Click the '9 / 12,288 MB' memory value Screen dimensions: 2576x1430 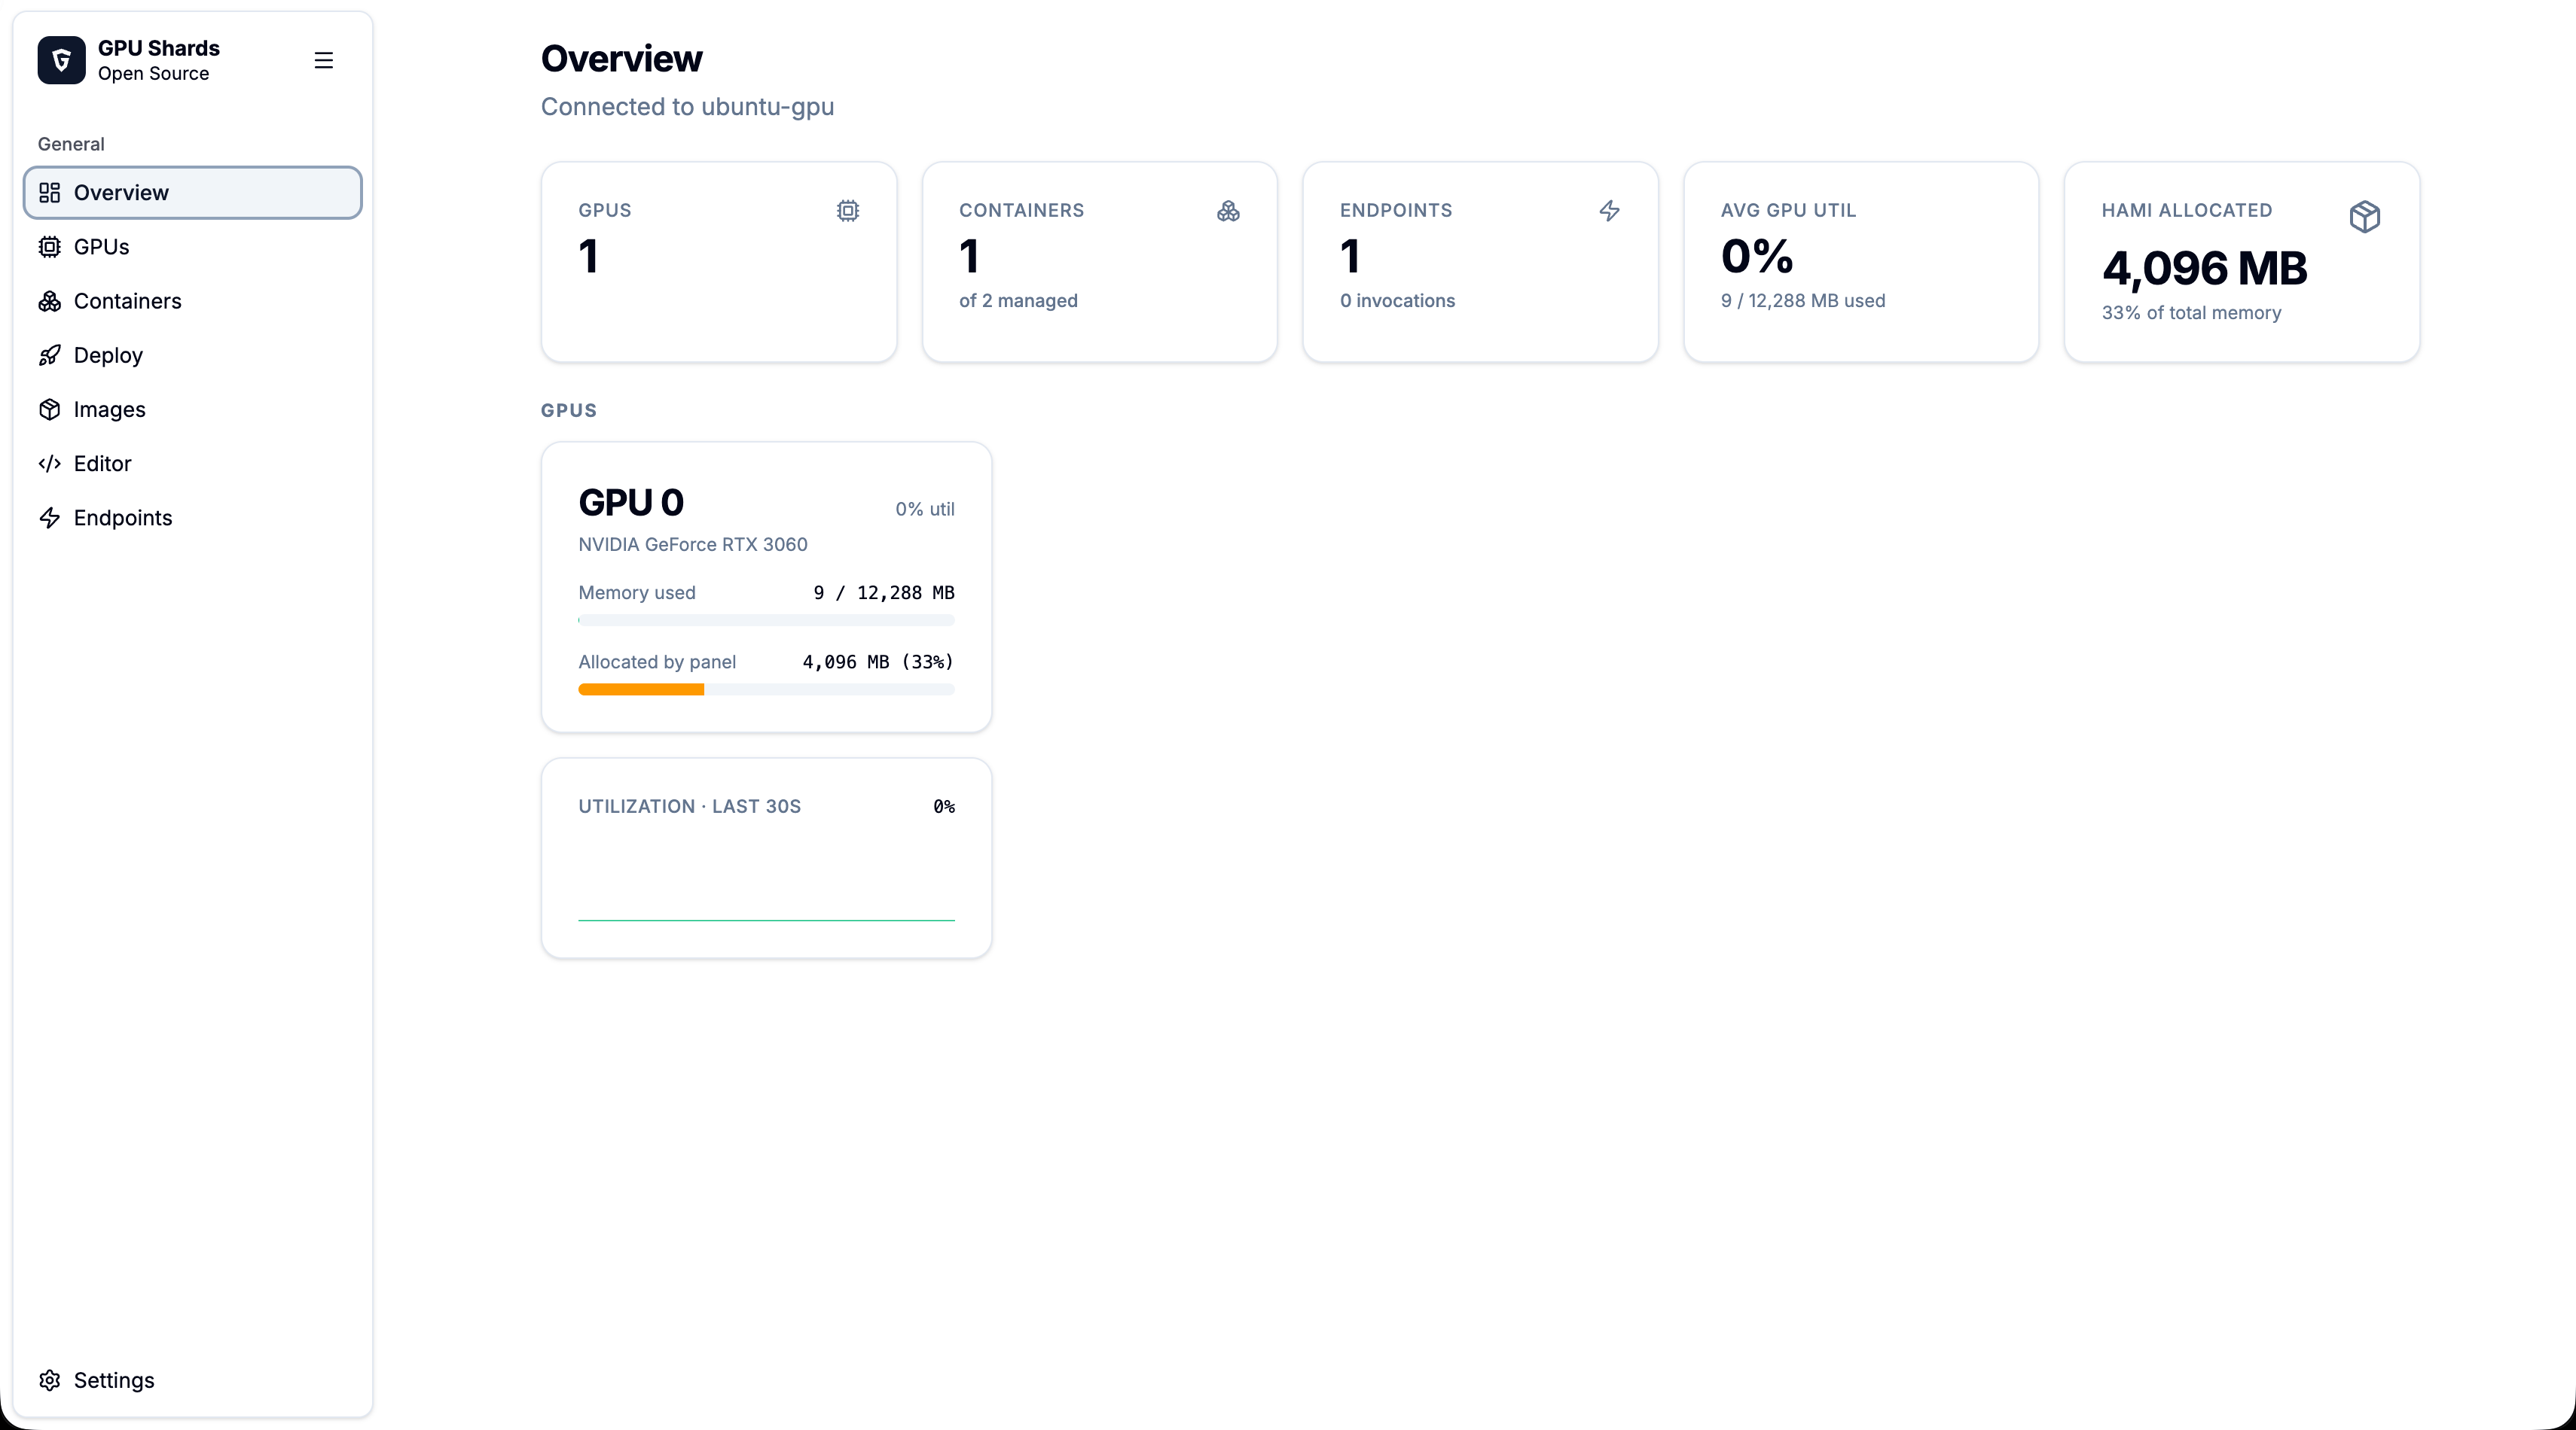point(884,592)
